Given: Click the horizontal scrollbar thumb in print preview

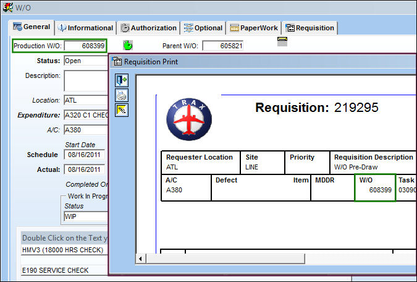Looking at the screenshot, I should coord(225,258).
